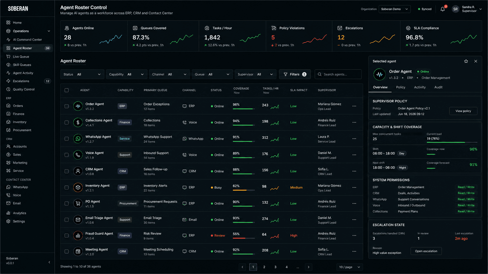Go to next page arrow
Viewport: 488px width, 274px height.
coord(309,267)
